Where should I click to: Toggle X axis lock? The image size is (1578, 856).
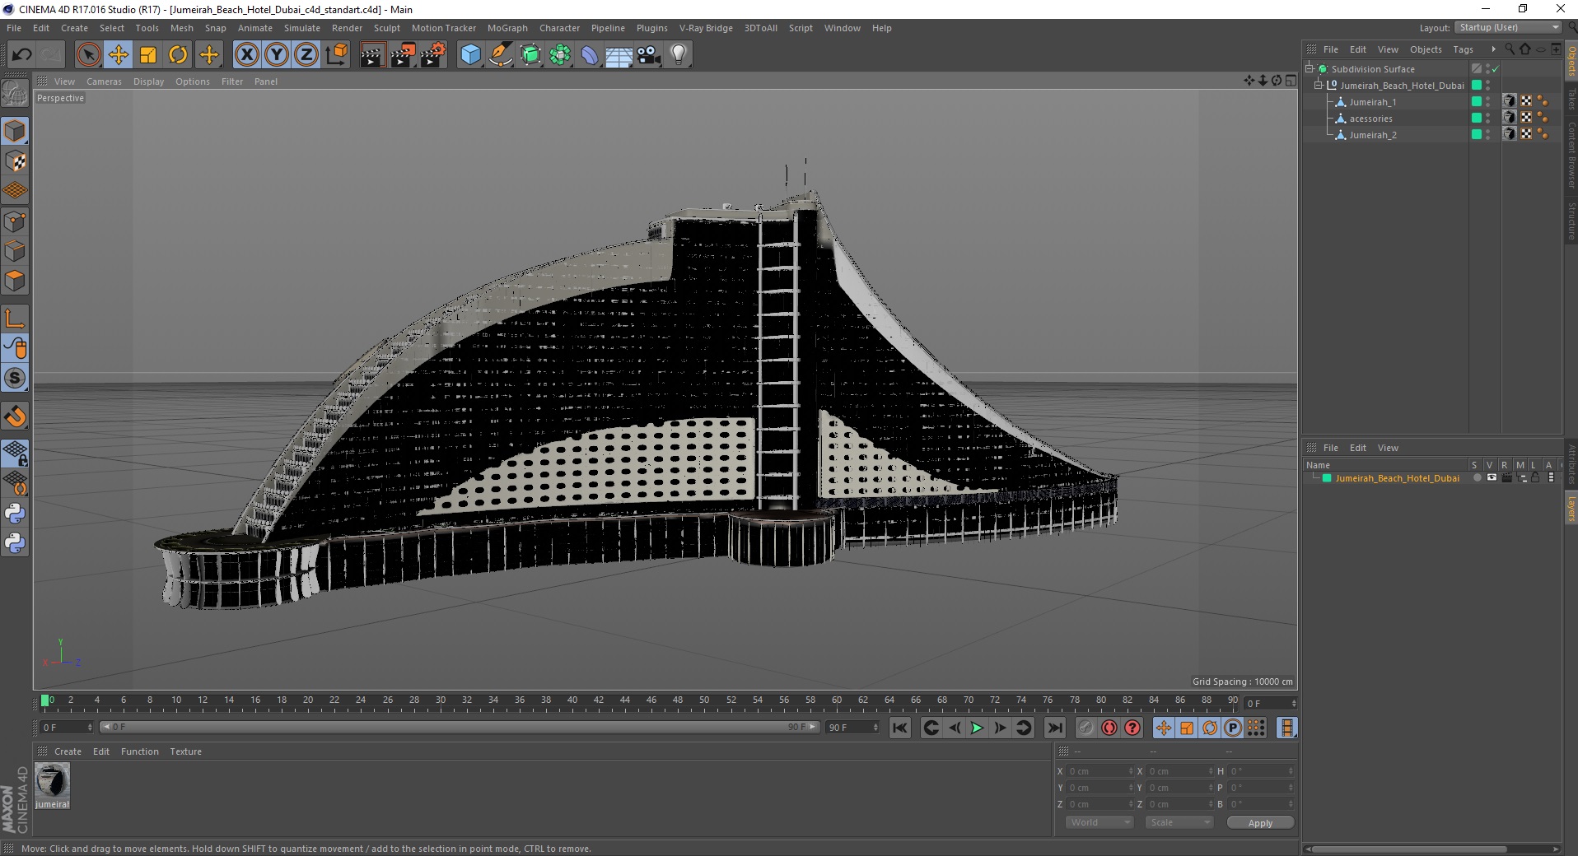pos(246,55)
